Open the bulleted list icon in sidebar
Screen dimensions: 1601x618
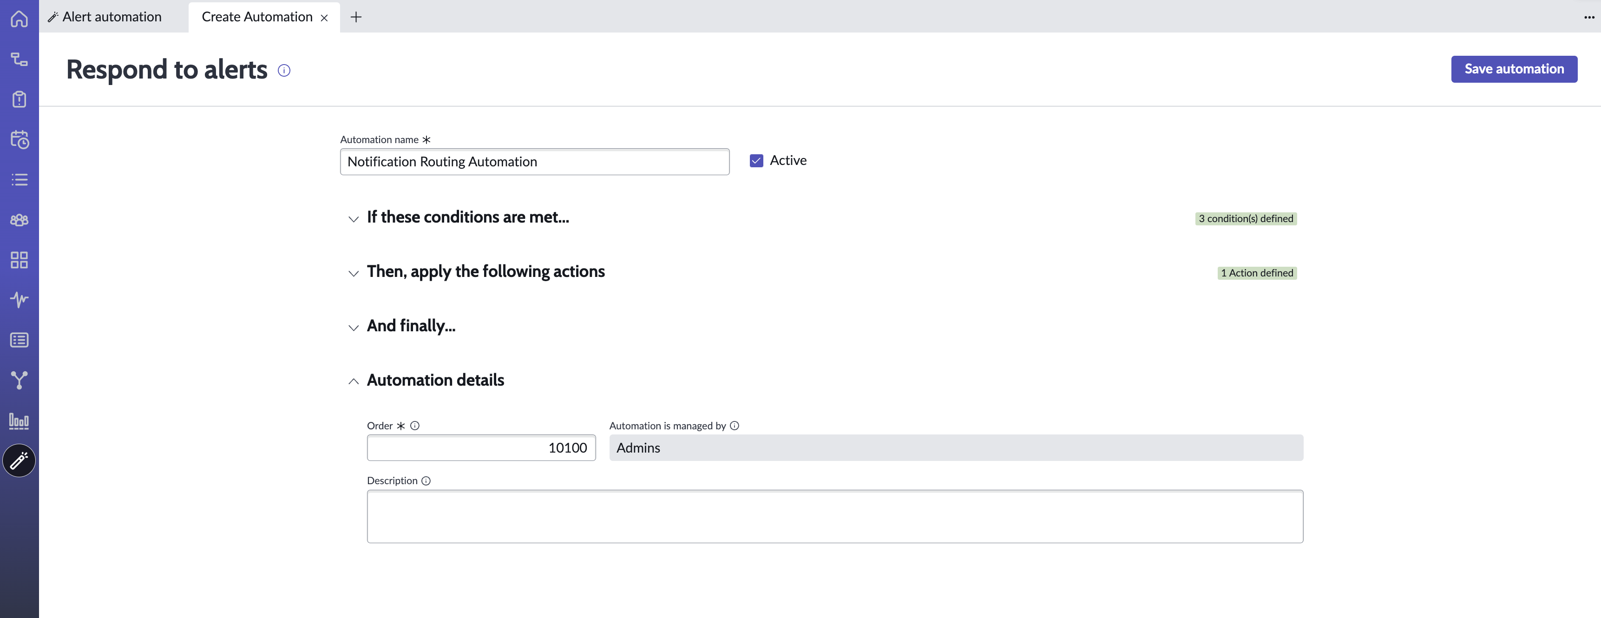pyautogui.click(x=19, y=180)
